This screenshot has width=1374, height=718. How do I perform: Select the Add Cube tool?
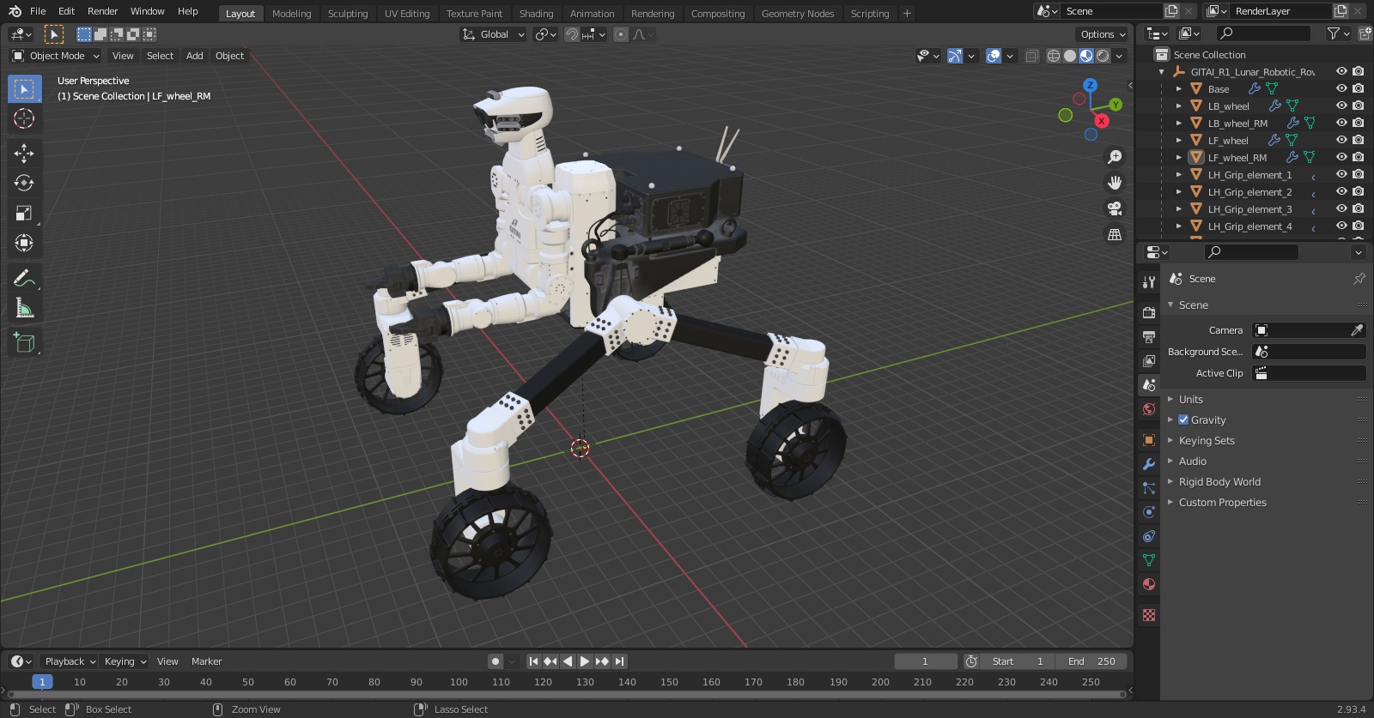(x=24, y=343)
